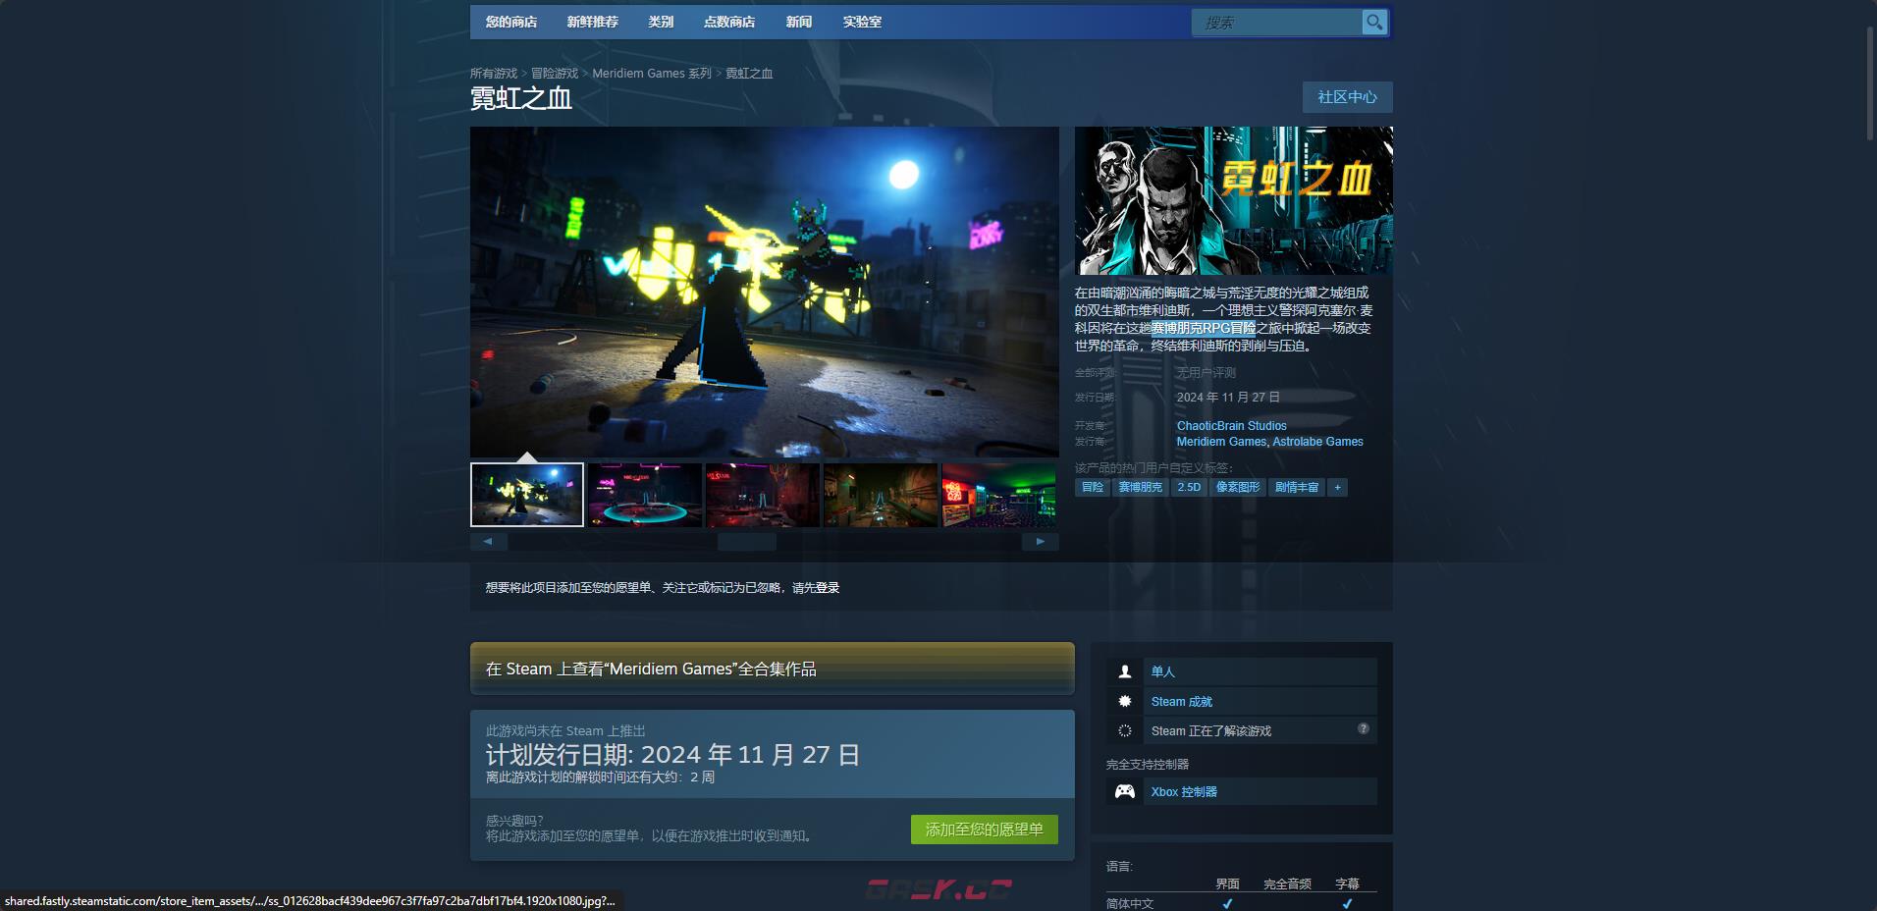The image size is (1877, 911).
Task: Click the search magnifier icon
Action: [x=1374, y=22]
